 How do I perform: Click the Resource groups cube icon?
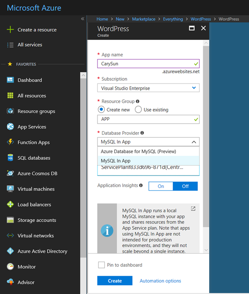click(x=10, y=111)
